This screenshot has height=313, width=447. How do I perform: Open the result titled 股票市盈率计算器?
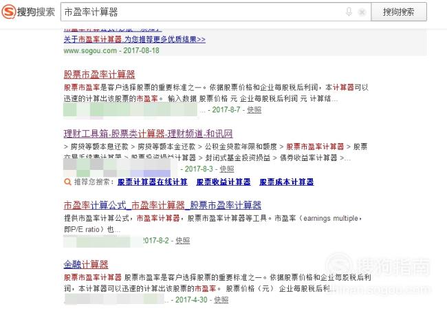pos(99,74)
